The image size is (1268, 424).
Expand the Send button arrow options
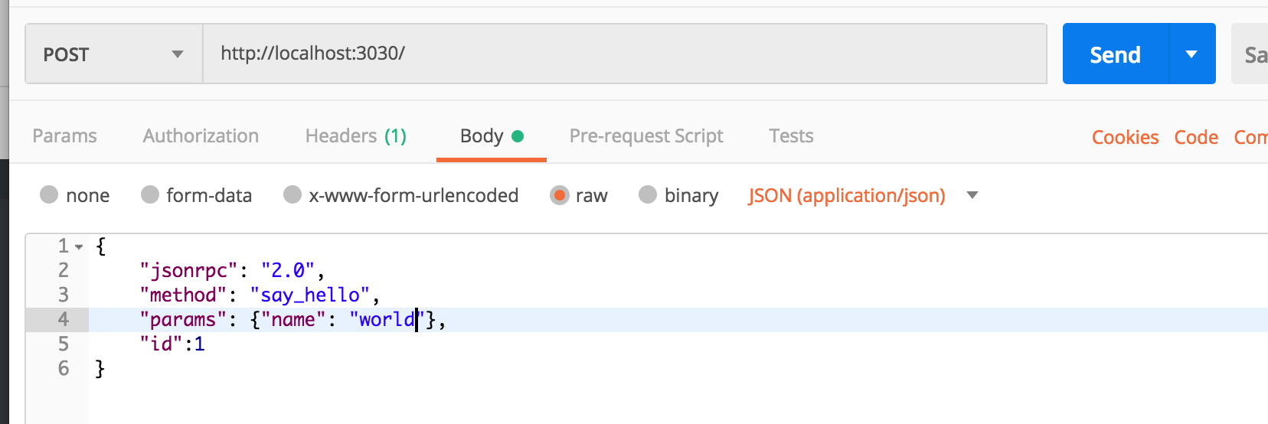(x=1191, y=54)
